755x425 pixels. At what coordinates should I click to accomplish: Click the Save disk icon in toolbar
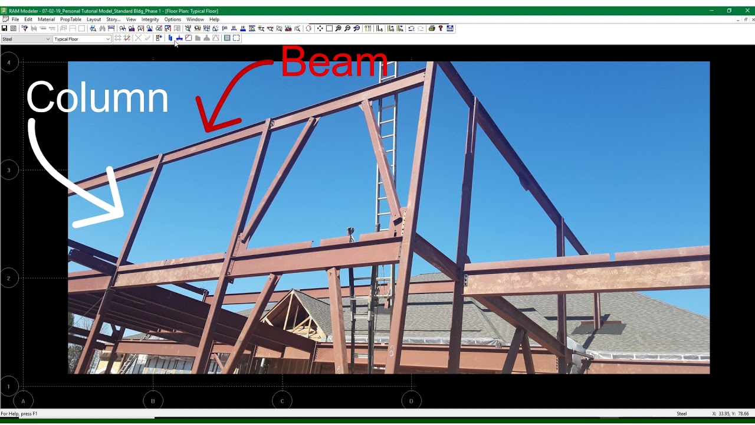point(4,28)
